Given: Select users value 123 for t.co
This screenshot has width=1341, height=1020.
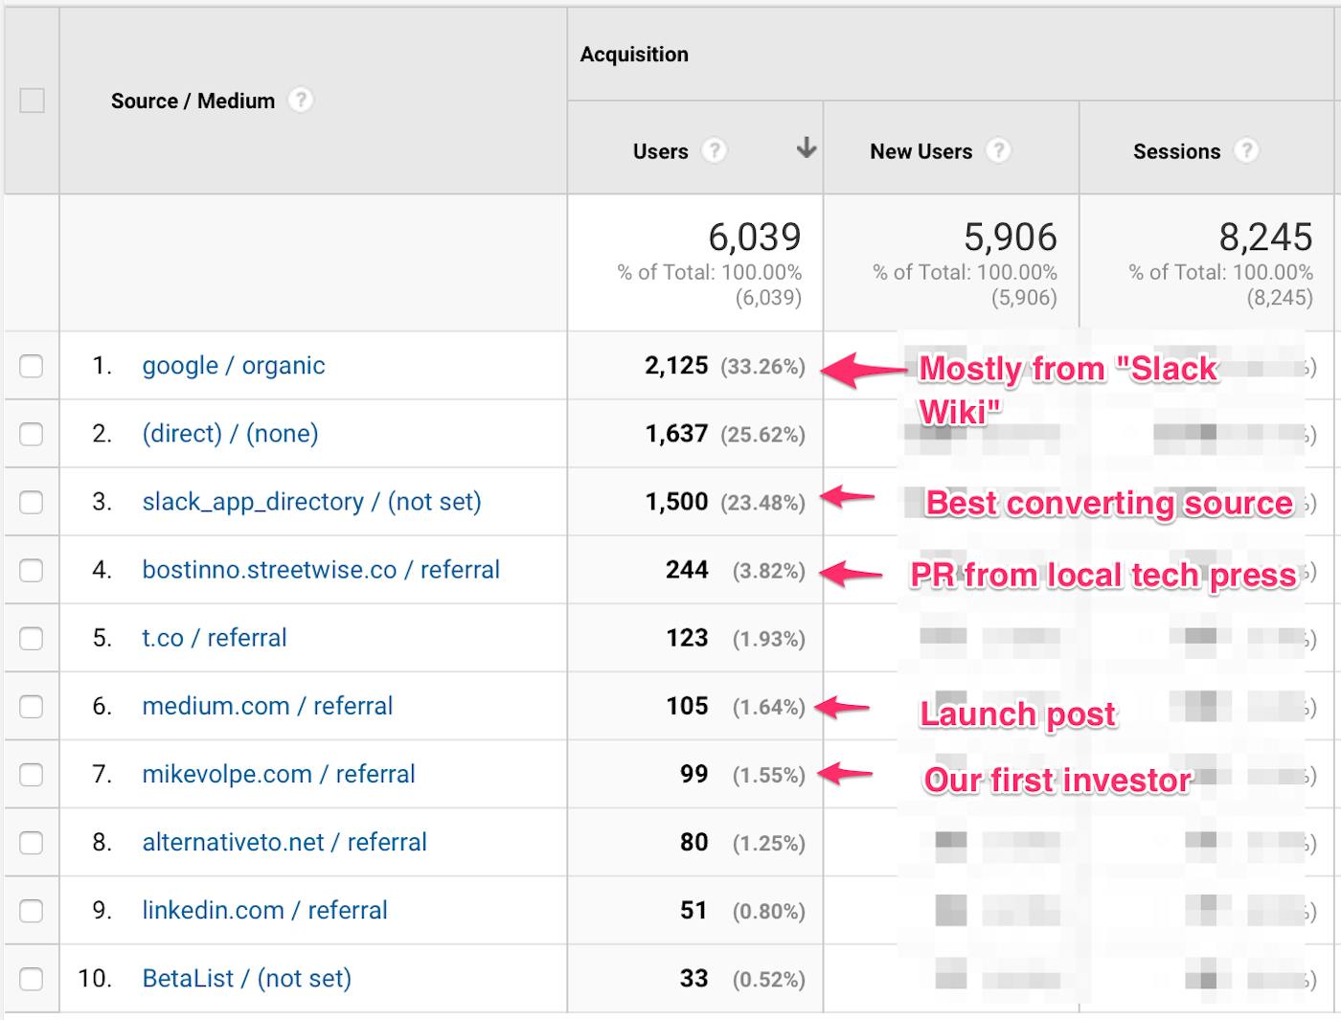Looking at the screenshot, I should (x=687, y=638).
